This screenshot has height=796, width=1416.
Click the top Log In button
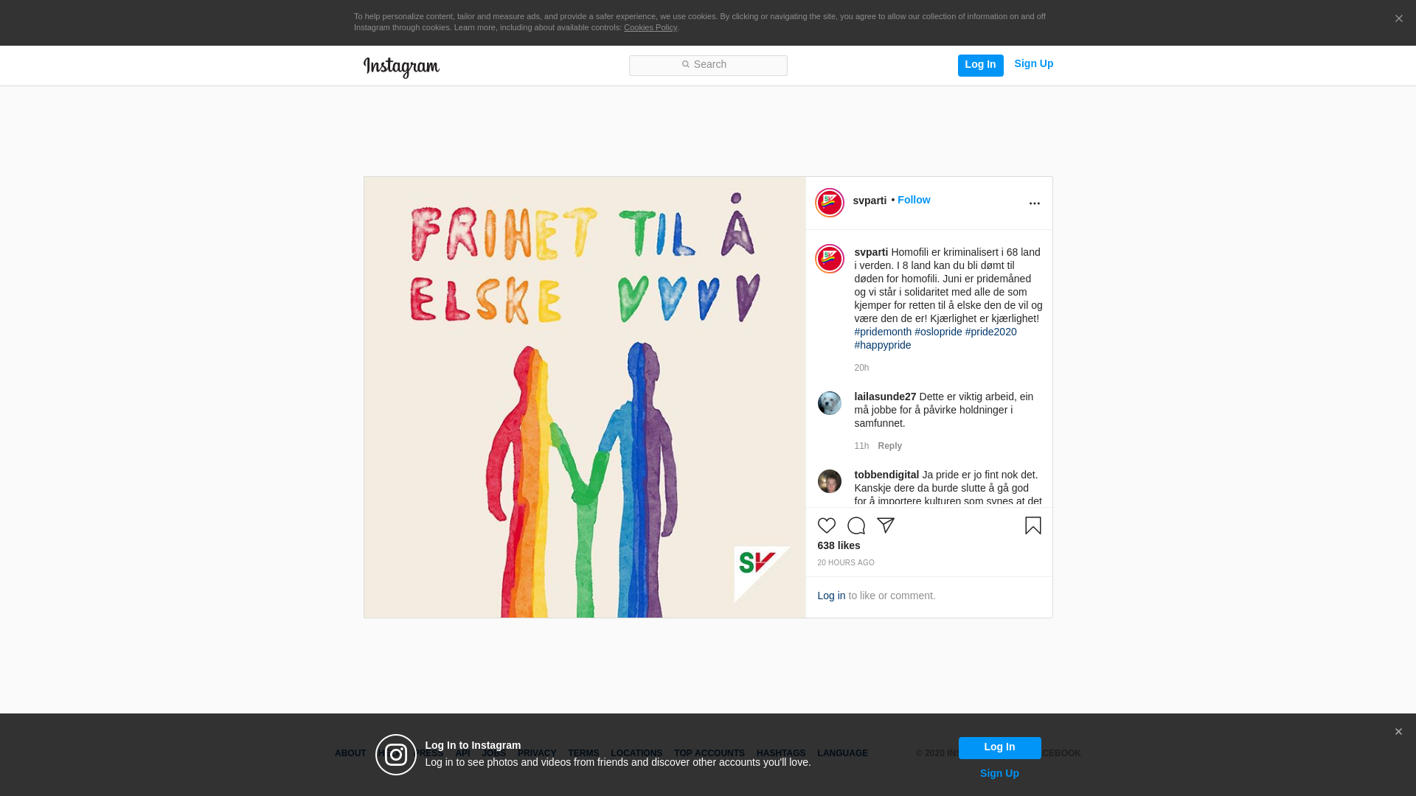pos(980,65)
